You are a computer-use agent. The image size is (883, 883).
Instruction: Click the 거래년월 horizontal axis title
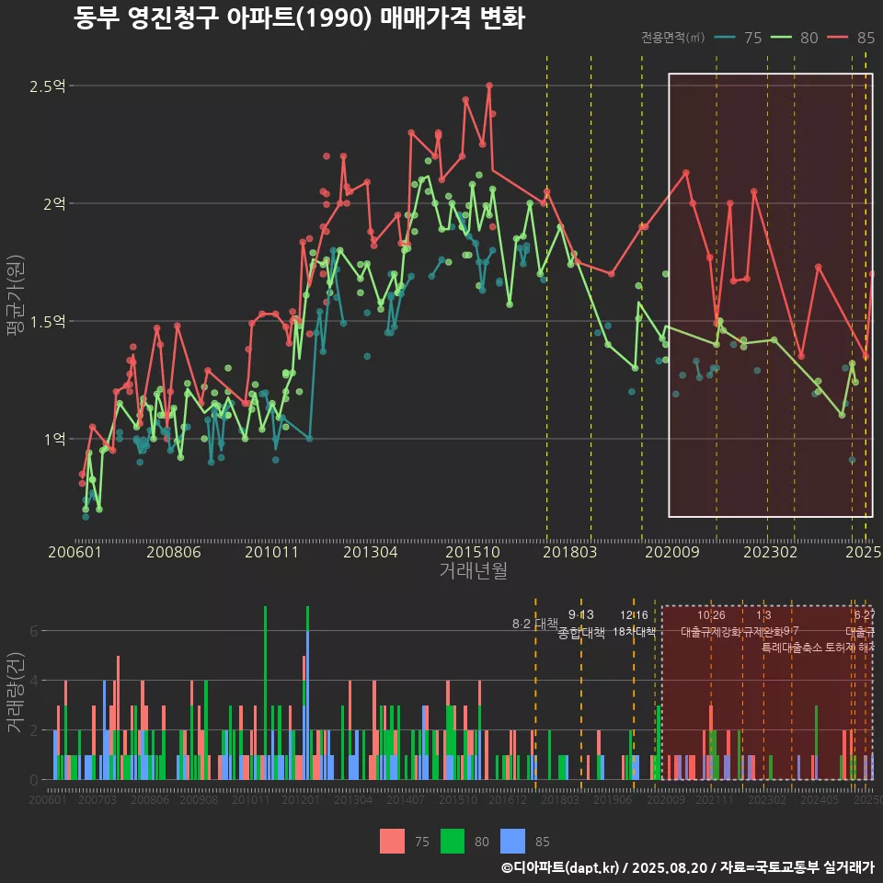pyautogui.click(x=473, y=570)
